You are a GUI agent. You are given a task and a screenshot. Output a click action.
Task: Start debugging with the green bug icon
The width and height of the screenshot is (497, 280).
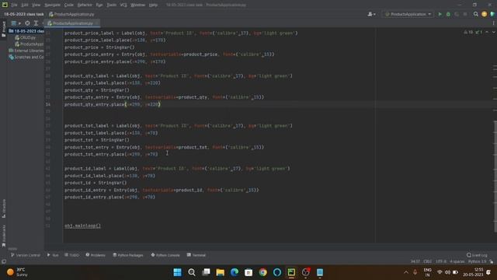[x=448, y=14]
